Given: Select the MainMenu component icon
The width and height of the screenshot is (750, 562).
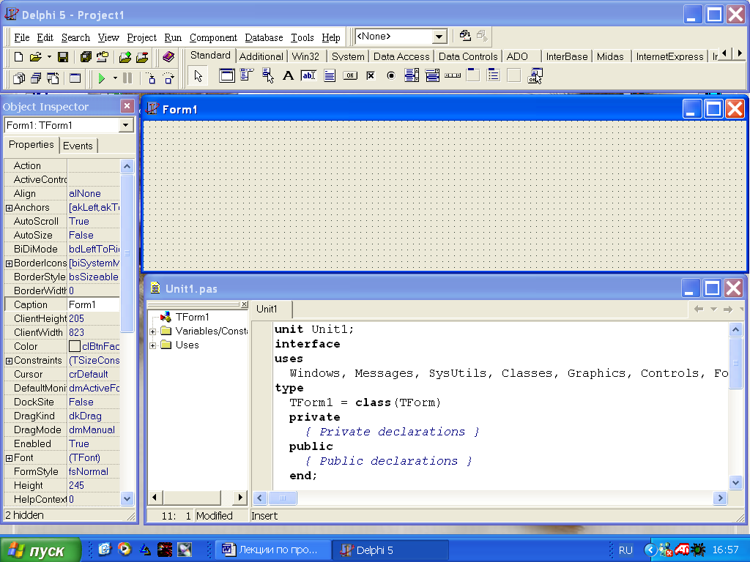Looking at the screenshot, I should pos(247,75).
